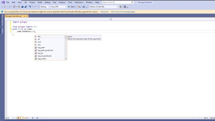Screen dimensions: 215x121
Task: Open the Help menu
Action: pyautogui.click(x=97, y=2)
